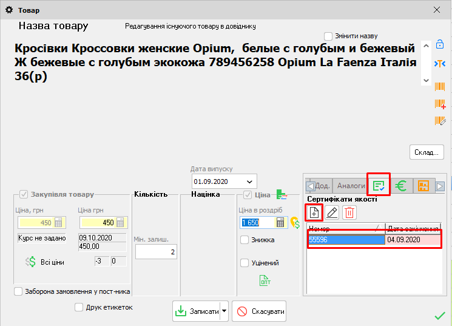Toggle the Знижка checkbox
This screenshot has height=326, width=452.
245,240
